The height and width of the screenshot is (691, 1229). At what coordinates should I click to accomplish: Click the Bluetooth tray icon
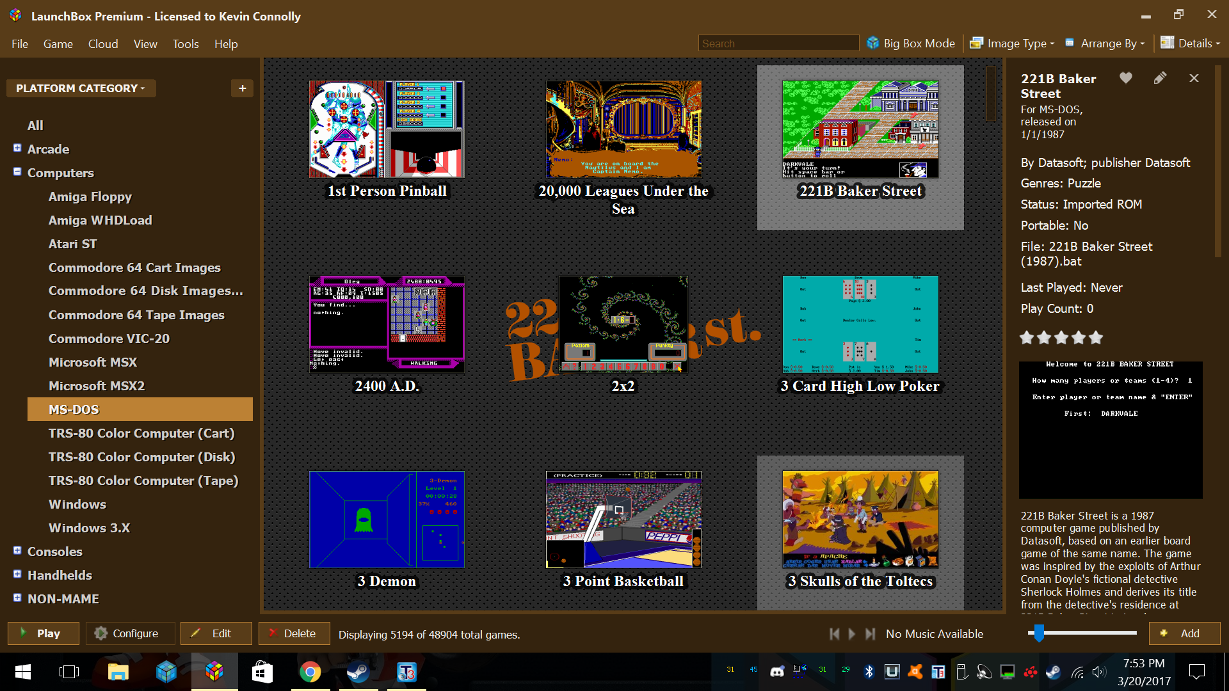pyautogui.click(x=869, y=672)
